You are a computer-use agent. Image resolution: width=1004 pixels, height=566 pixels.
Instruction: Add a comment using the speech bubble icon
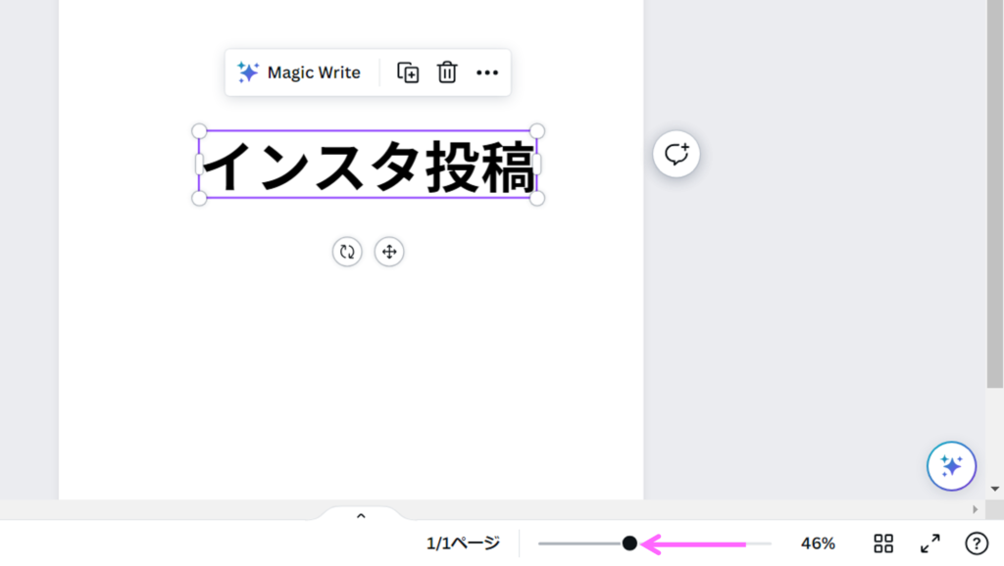tap(677, 154)
